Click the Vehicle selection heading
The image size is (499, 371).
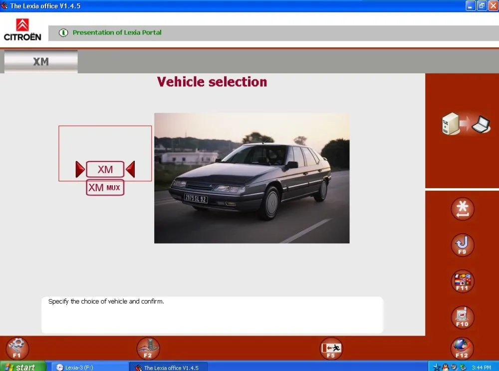[x=212, y=82]
